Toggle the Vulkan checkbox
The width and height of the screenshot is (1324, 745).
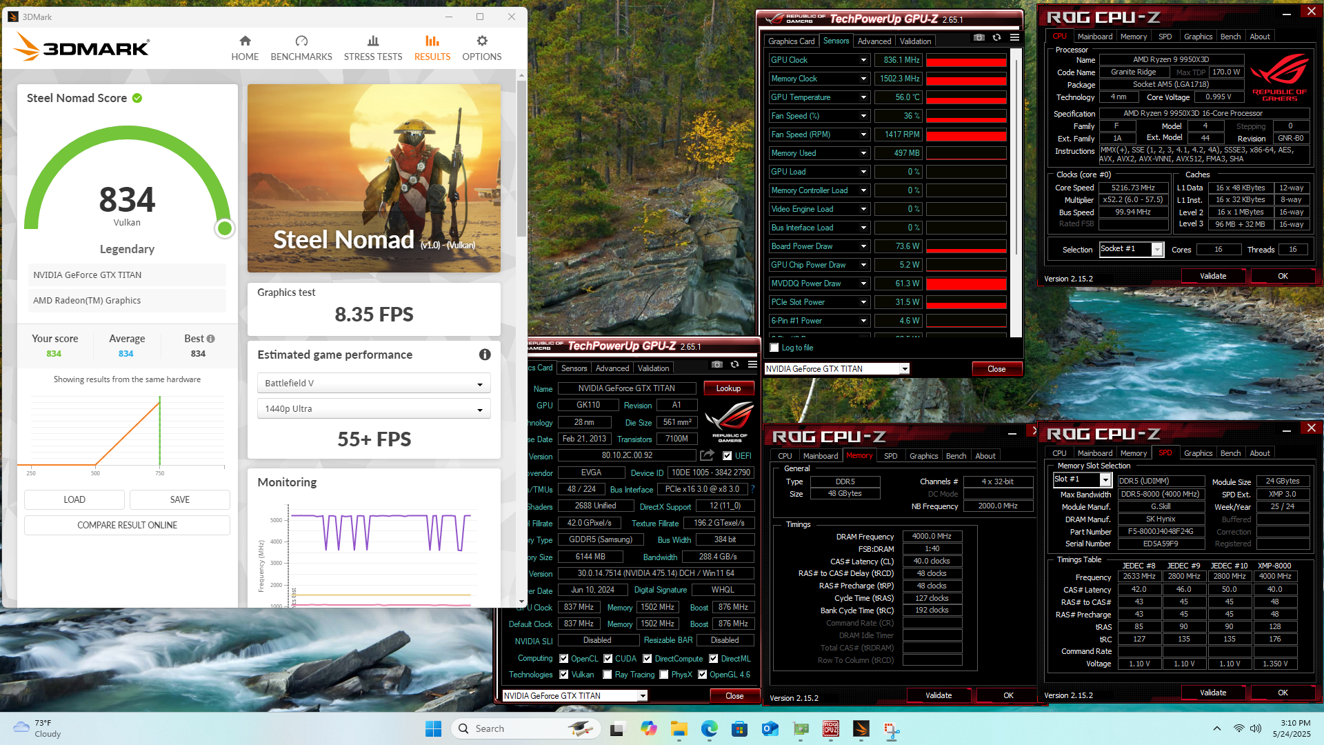[x=564, y=675]
